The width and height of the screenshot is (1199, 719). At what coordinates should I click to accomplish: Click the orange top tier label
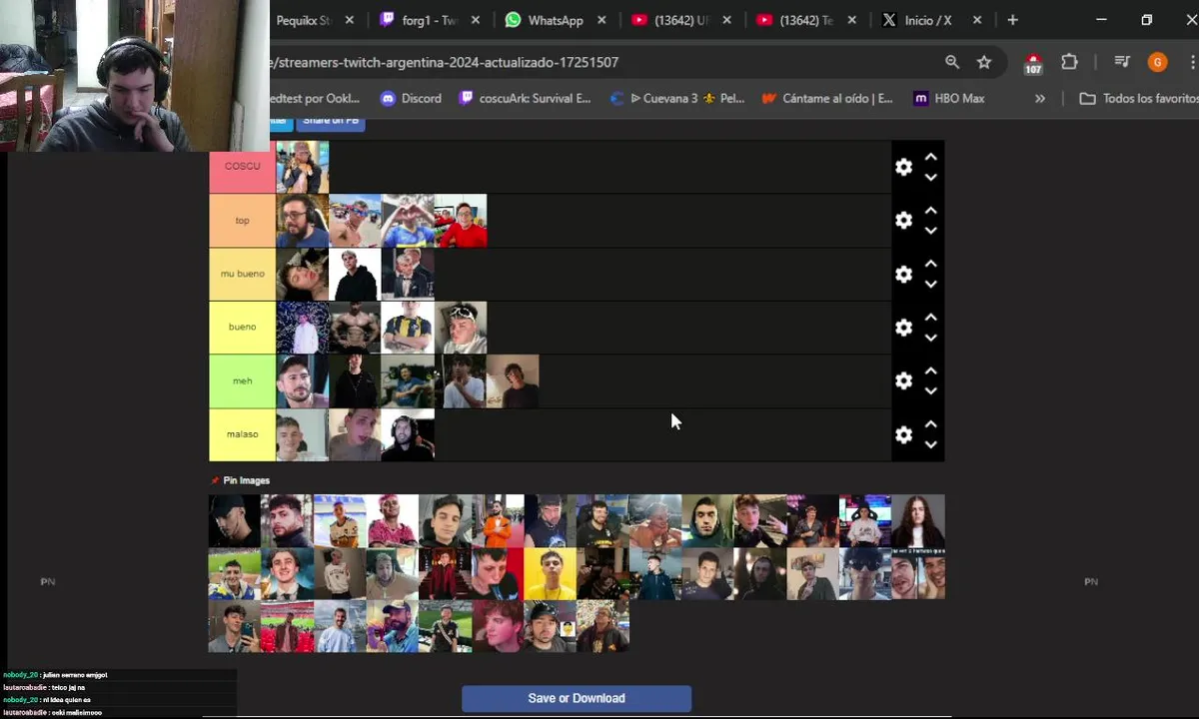point(242,221)
